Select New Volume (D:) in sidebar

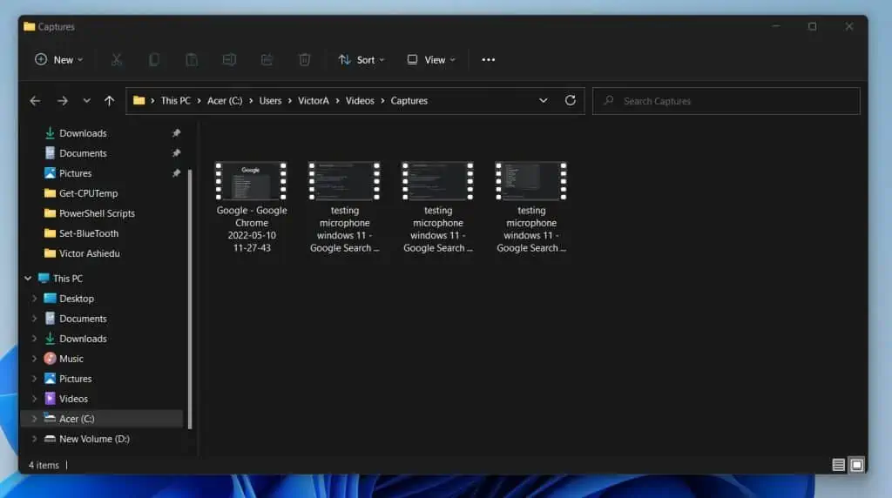click(94, 439)
